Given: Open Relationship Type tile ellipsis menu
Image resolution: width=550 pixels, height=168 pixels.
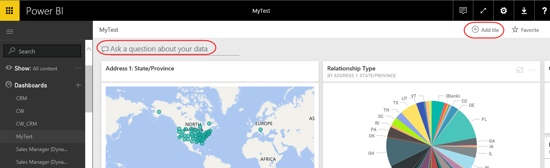Looking at the screenshot, I should coord(531,70).
